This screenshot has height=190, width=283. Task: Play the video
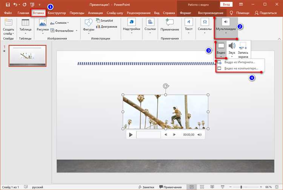click(x=131, y=135)
